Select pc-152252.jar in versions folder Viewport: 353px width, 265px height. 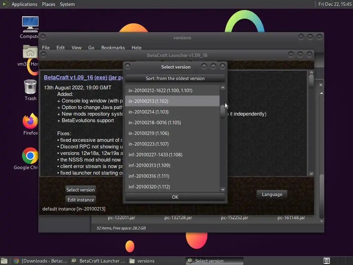pos(234,217)
